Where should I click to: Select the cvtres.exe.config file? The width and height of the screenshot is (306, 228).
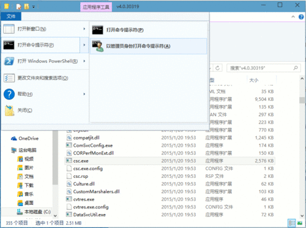tap(91, 207)
